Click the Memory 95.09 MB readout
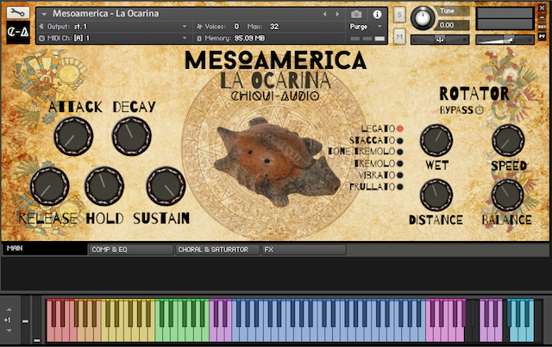 tap(249, 39)
